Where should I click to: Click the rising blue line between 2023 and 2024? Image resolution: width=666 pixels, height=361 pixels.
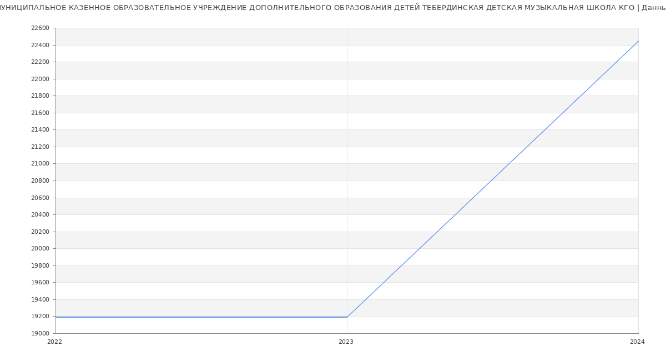click(x=492, y=179)
